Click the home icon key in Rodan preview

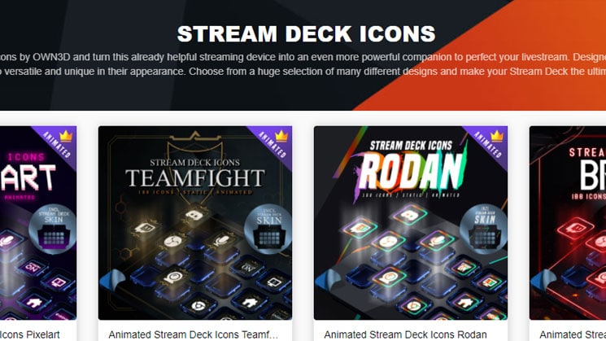click(466, 301)
